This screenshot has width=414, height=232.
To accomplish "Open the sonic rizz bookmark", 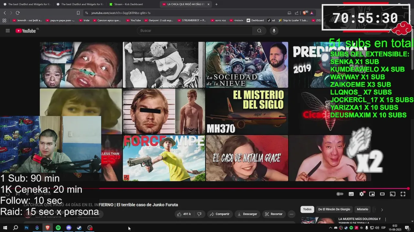I will click(218, 20).
